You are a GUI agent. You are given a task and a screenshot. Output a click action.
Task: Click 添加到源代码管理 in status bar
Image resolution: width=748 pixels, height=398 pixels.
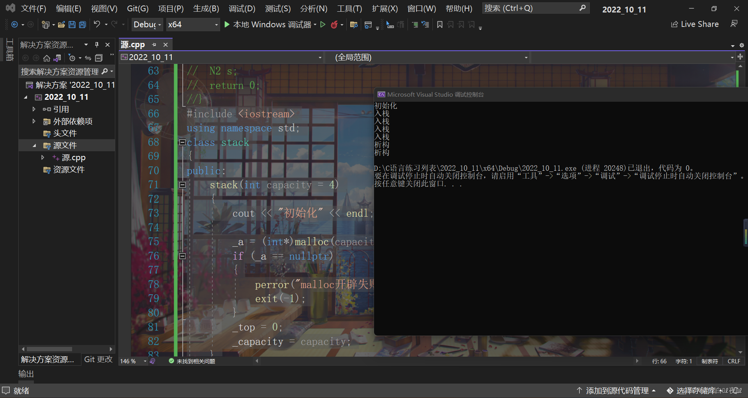click(617, 390)
